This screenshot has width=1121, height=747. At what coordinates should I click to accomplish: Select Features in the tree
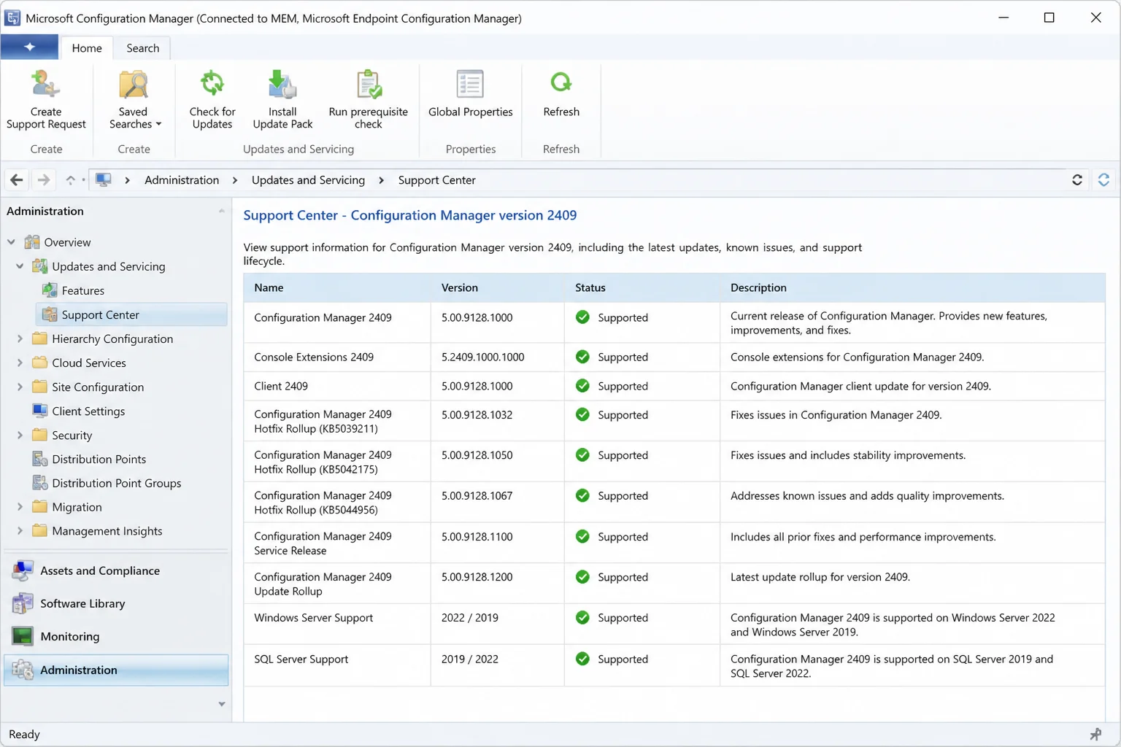pyautogui.click(x=83, y=290)
